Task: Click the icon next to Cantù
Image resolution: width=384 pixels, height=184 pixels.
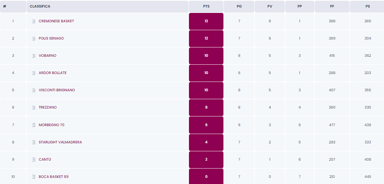Action: click(x=33, y=160)
